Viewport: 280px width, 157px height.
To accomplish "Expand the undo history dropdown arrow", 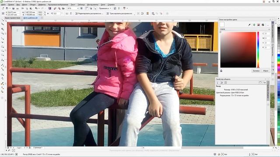I will pyautogui.click(x=39, y=8).
